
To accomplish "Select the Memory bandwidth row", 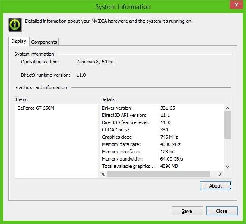I will tap(162, 159).
